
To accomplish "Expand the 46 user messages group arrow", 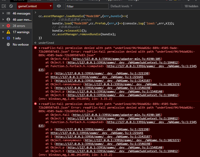I will coord(3,19).
